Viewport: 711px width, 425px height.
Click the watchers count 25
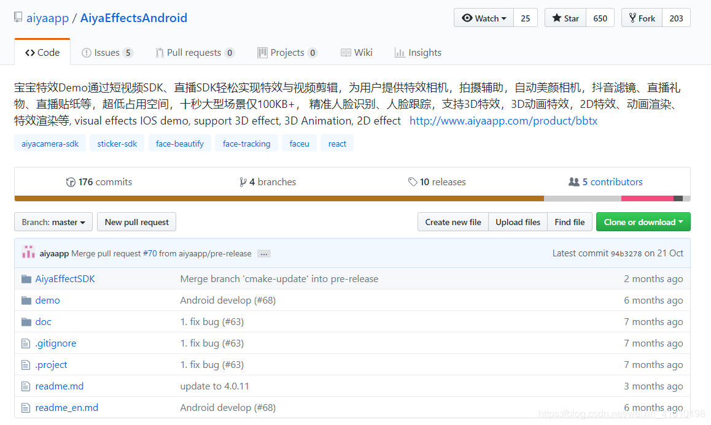point(525,18)
